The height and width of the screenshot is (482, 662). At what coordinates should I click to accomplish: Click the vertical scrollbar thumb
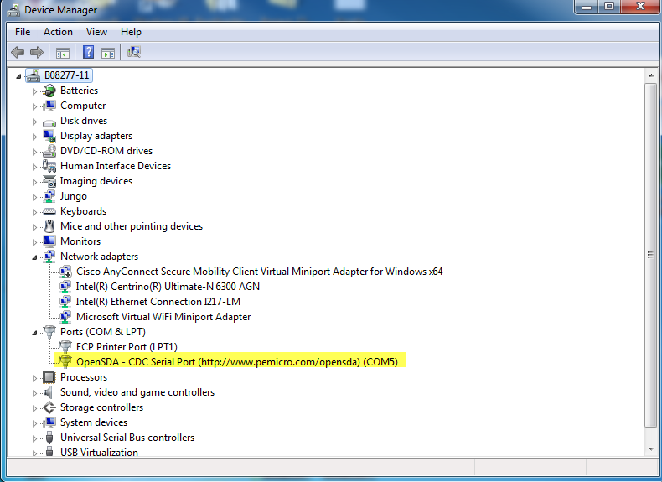click(x=650, y=255)
